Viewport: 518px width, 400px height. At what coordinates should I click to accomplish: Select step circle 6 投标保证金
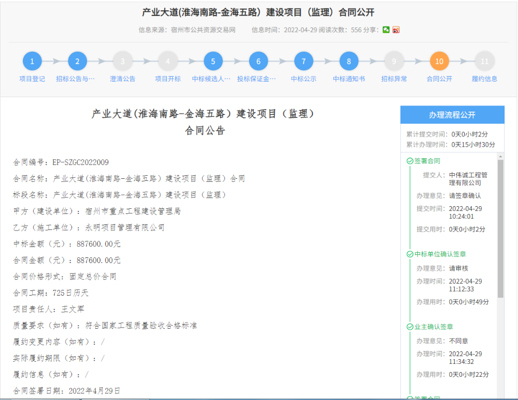coord(258,61)
